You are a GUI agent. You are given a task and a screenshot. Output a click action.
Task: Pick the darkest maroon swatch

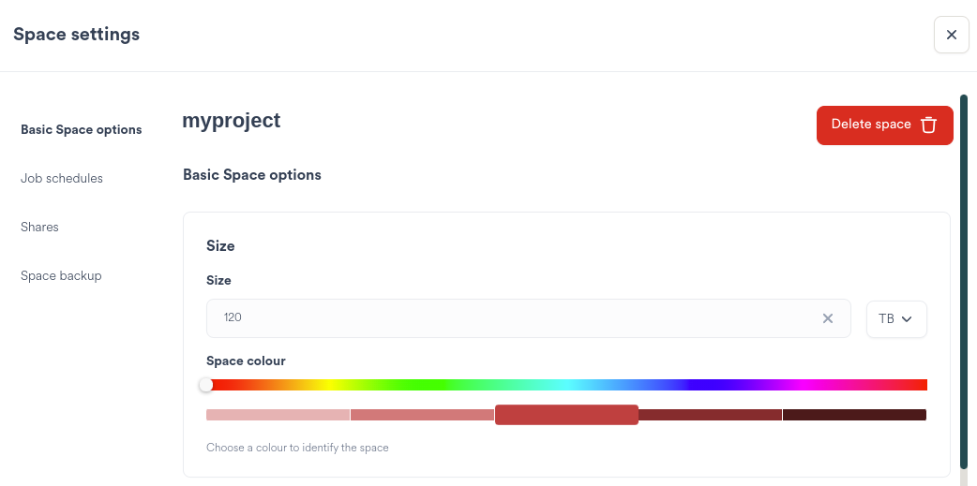tap(854, 415)
